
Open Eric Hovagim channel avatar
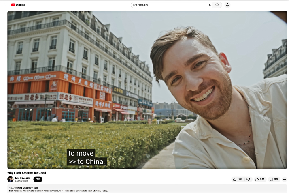pyautogui.click(x=11, y=179)
